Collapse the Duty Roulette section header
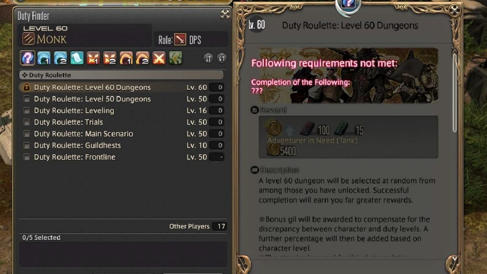Viewport: 487px width, 274px height. 121,75
